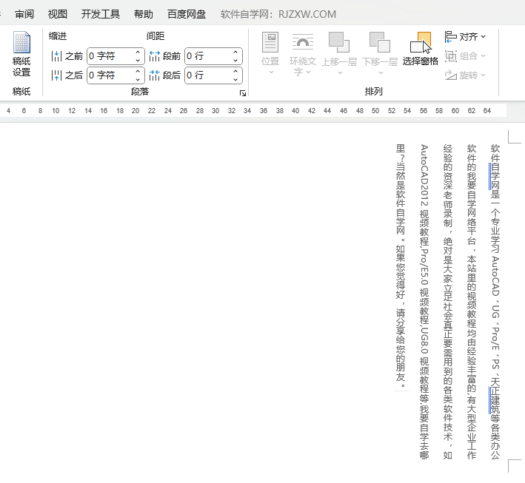This screenshot has width=525, height=483.
Task: Click the vertical text line starting with 软件的我要自学网络平台
Action: tap(472, 302)
